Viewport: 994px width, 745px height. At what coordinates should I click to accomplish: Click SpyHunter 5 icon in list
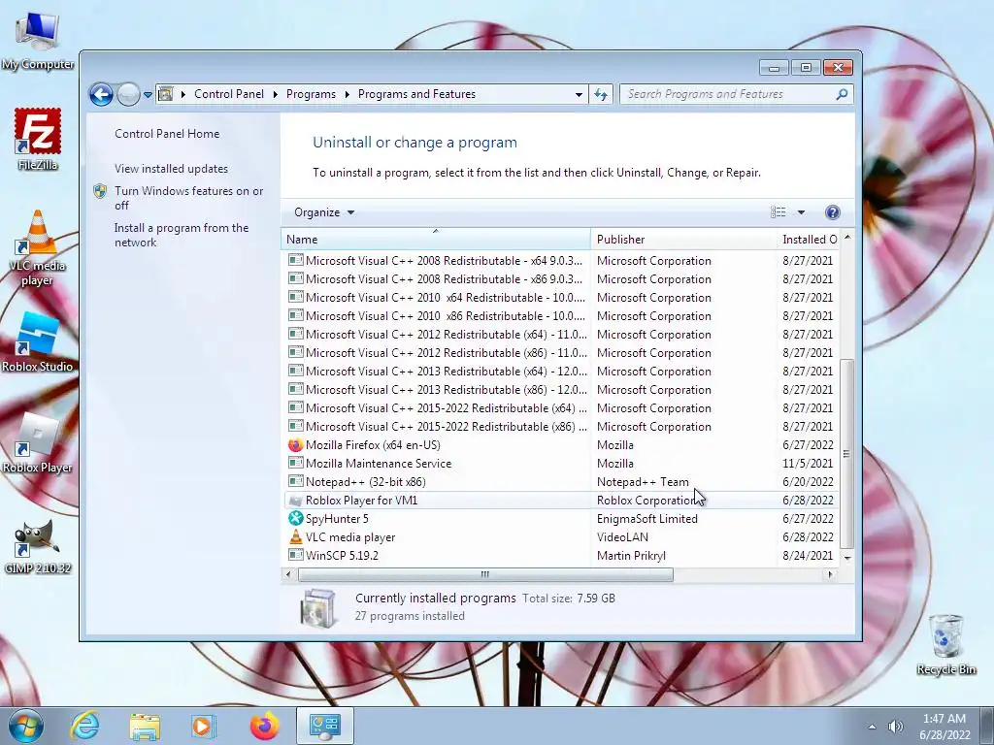(295, 518)
